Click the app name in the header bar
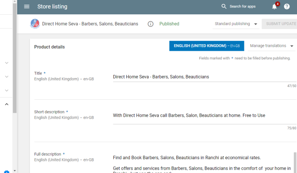This screenshot has width=297, height=173. 90,24
